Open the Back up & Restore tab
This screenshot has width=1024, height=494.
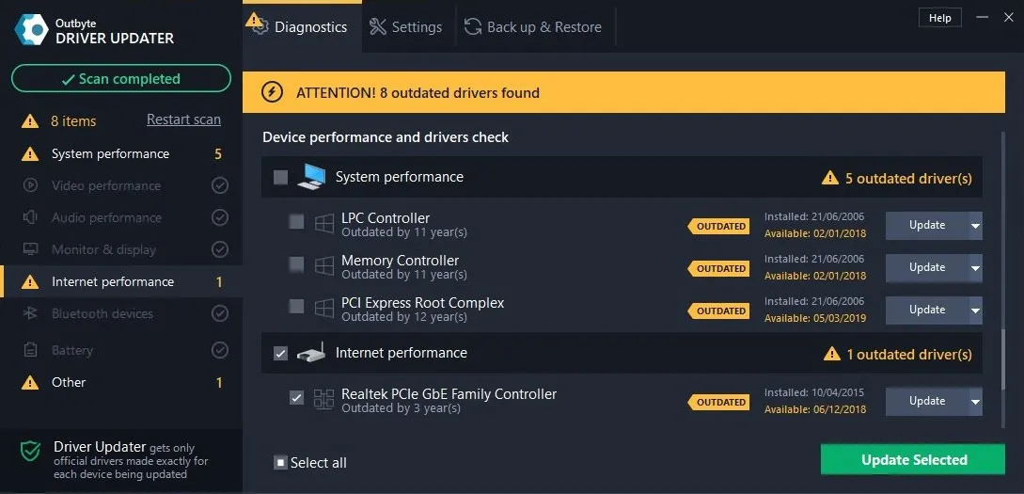click(533, 27)
